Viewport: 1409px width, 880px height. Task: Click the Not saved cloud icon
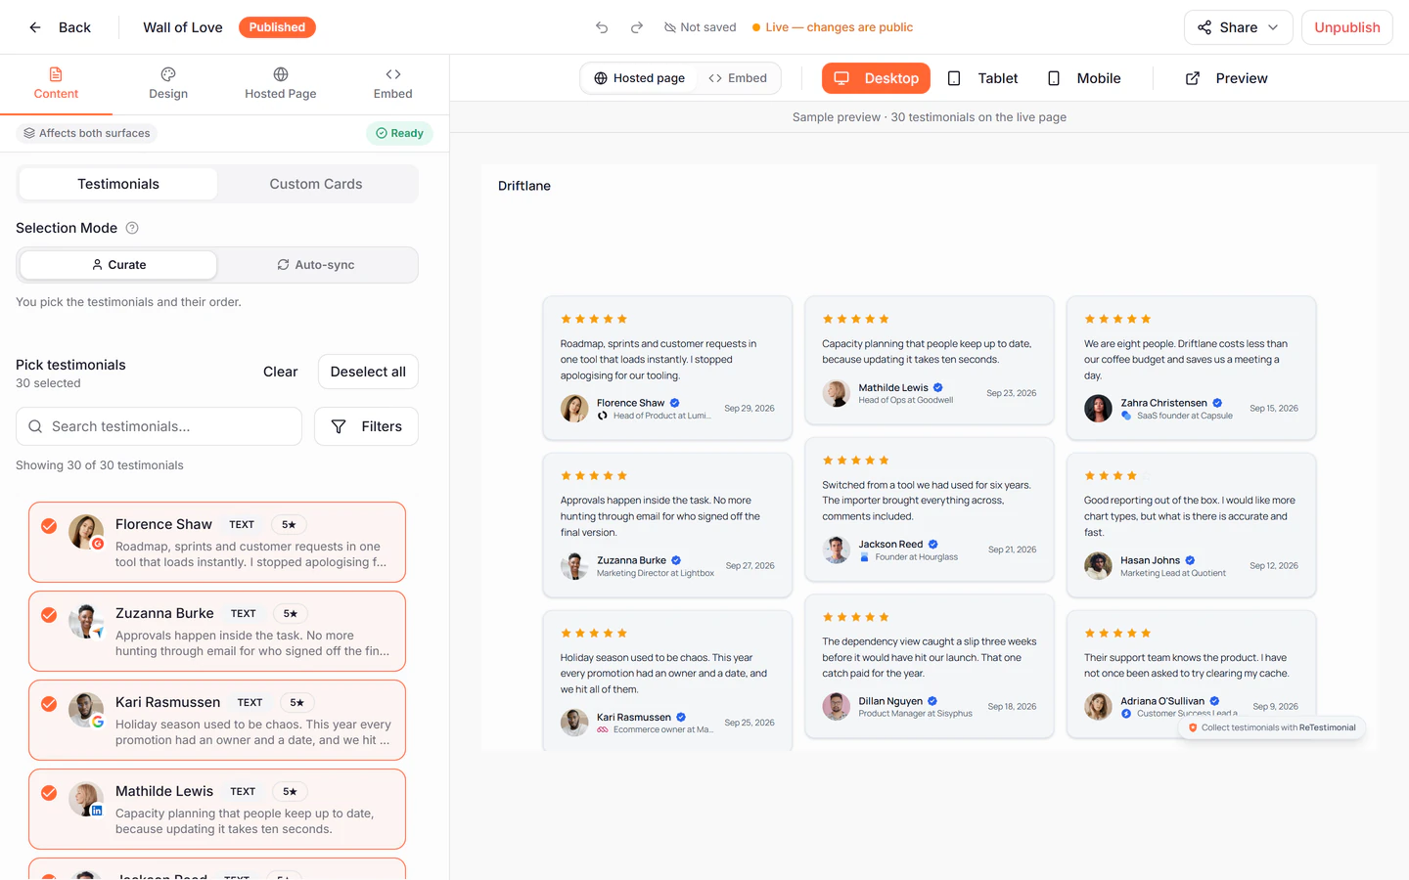tap(670, 27)
